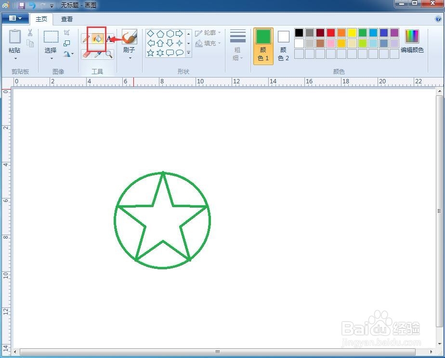445x358 pixels.
Task: Click the Brushes (刷子) tool icon
Action: (130, 37)
